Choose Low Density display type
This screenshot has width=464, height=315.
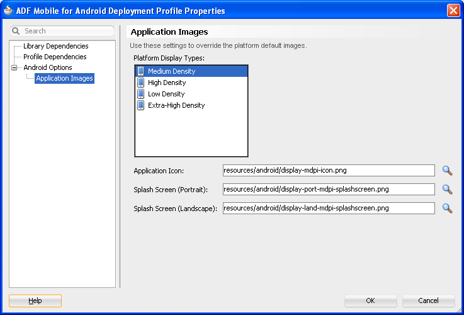point(191,94)
